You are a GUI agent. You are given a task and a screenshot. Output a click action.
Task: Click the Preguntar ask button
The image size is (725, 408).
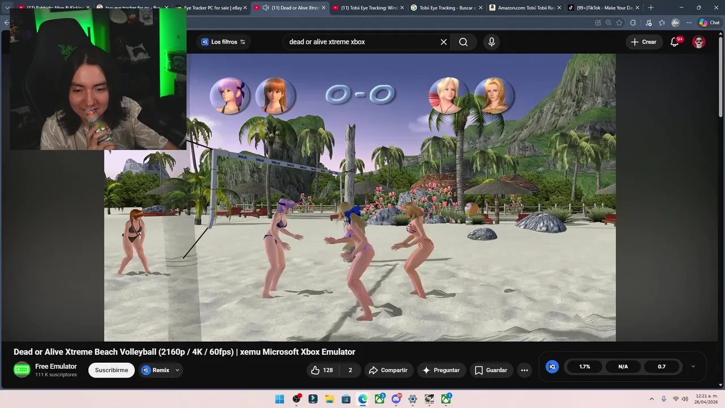441,370
